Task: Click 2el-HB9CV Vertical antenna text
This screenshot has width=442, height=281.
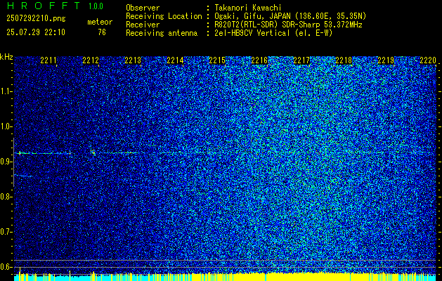Action: tap(273, 33)
